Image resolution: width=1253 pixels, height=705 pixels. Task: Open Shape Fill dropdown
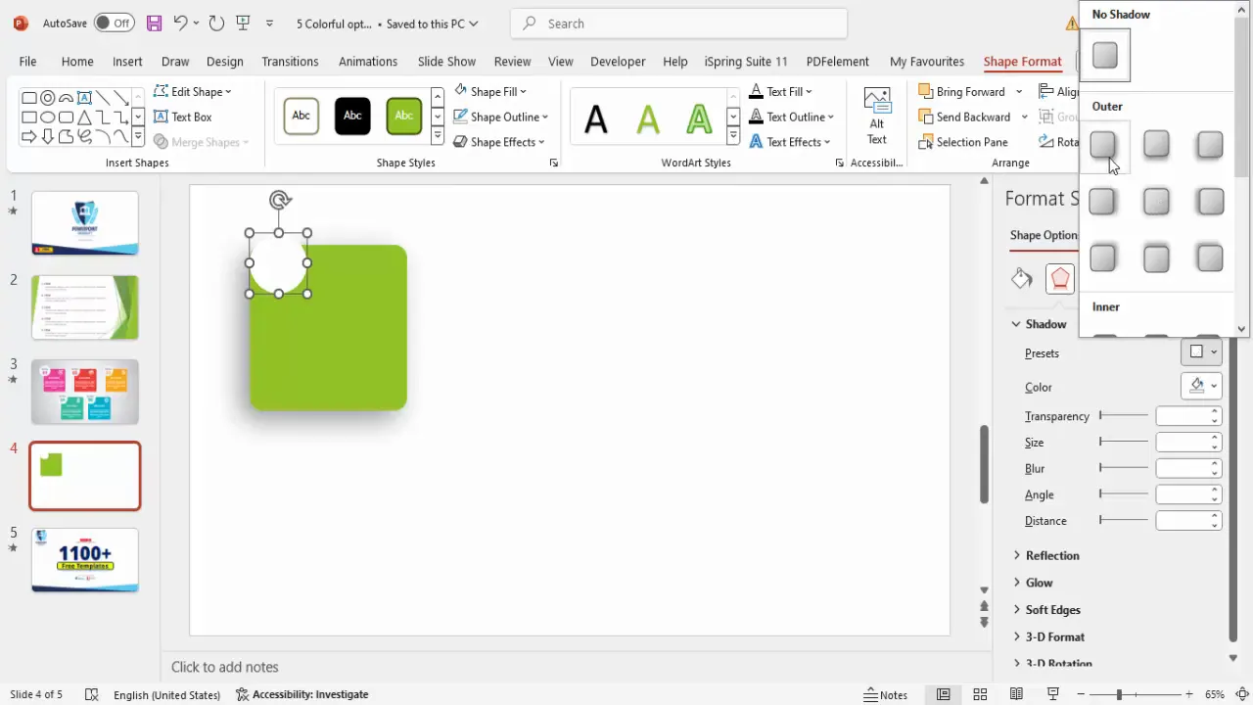pos(489,91)
